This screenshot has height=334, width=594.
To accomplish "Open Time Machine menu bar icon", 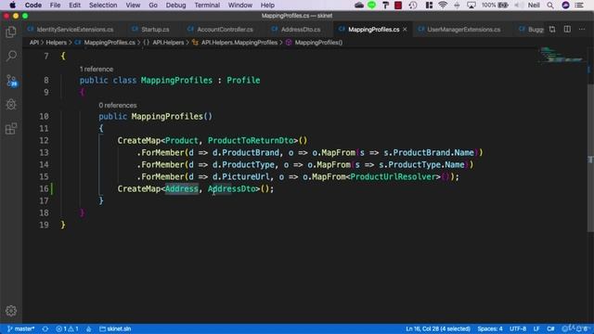I will pyautogui.click(x=413, y=6).
